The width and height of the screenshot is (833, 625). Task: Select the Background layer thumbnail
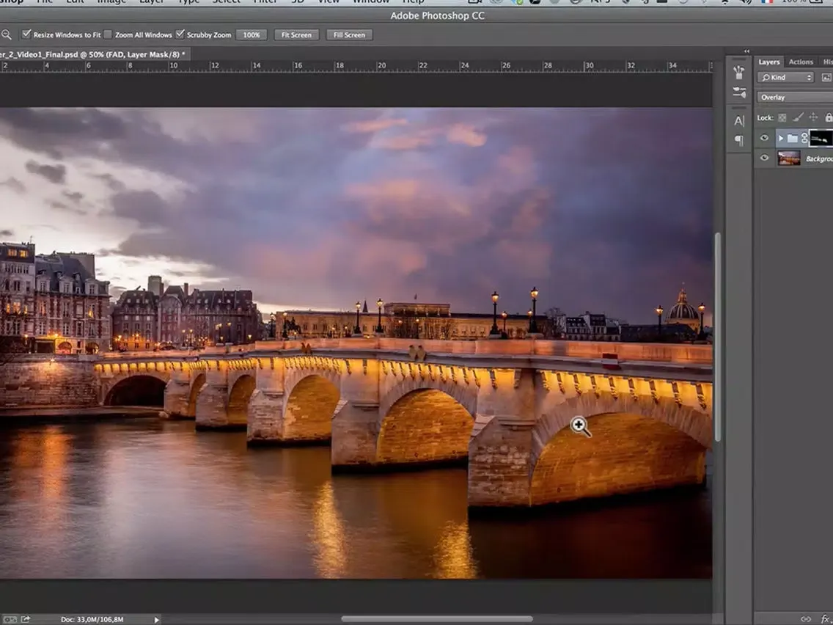788,158
